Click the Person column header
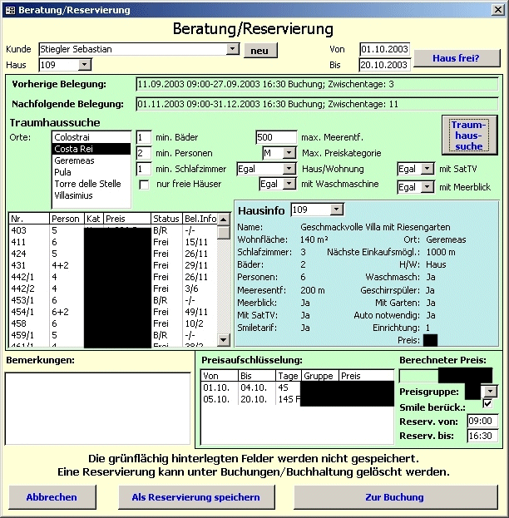Viewport: 509px width, 518px height. [67, 219]
